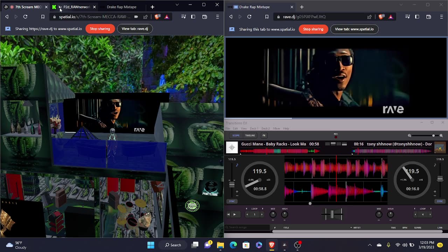Skip left deck to track start
This screenshot has width=448, height=252.
point(229,214)
